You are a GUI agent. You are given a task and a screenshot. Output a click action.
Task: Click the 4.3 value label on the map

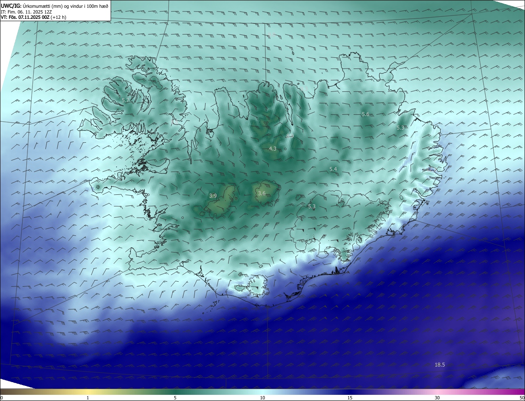[272, 148]
